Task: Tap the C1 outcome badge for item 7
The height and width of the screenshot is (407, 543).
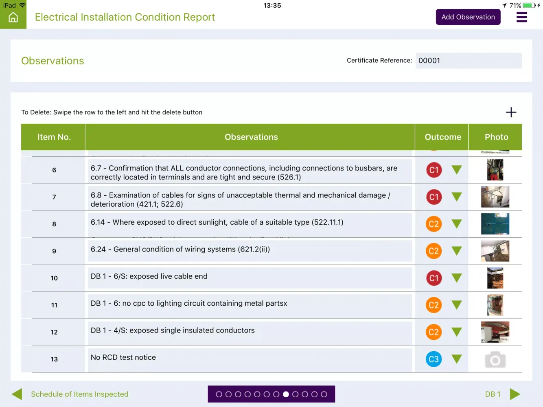Action: (434, 197)
